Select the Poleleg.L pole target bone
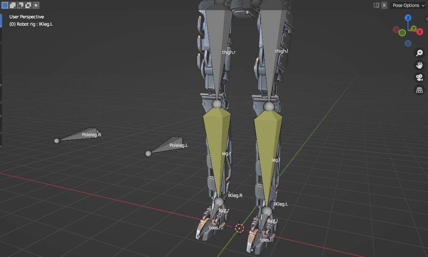Screen dimensions: 428x257 pyautogui.click(x=167, y=146)
